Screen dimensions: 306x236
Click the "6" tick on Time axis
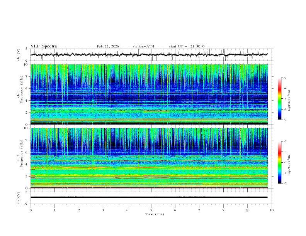(x=175, y=210)
